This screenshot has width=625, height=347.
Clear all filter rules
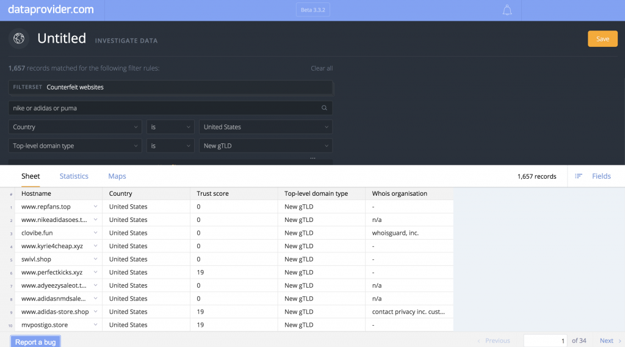322,68
